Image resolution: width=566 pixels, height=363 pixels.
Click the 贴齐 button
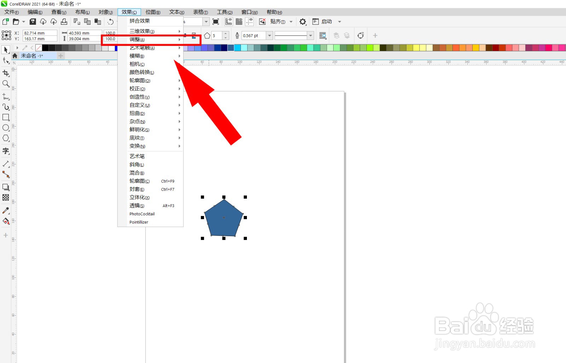(x=278, y=22)
